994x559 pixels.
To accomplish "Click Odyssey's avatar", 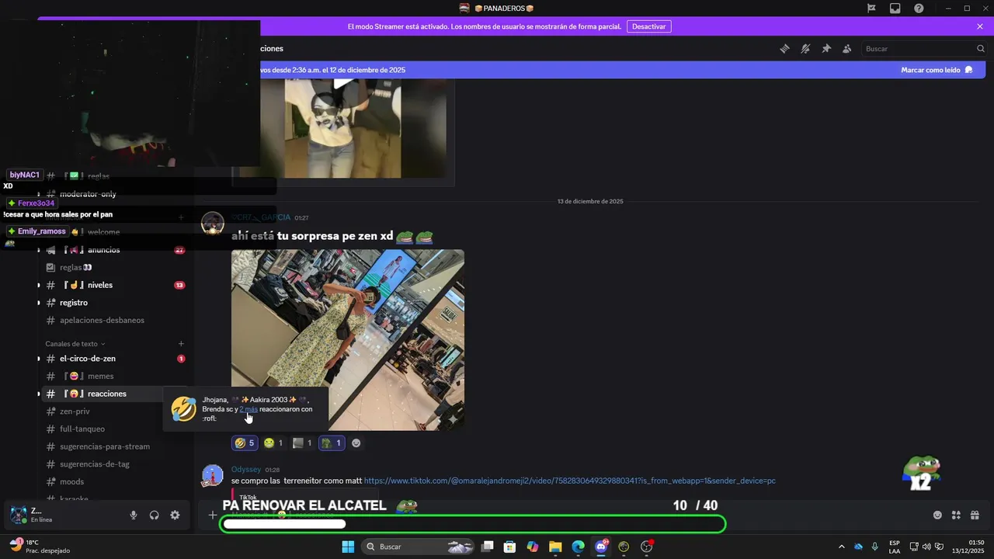I will [x=213, y=476].
